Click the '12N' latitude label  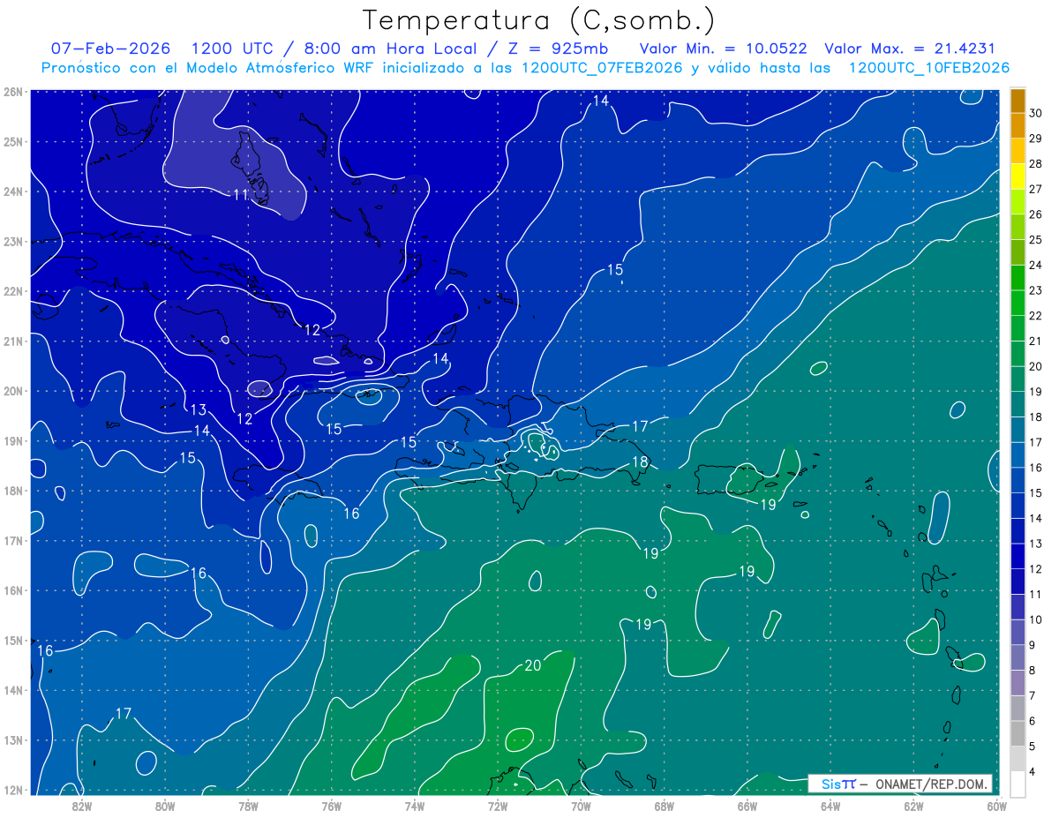(12, 790)
